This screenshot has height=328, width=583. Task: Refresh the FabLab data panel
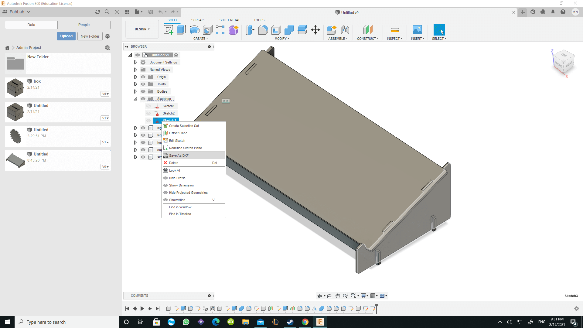(97, 12)
